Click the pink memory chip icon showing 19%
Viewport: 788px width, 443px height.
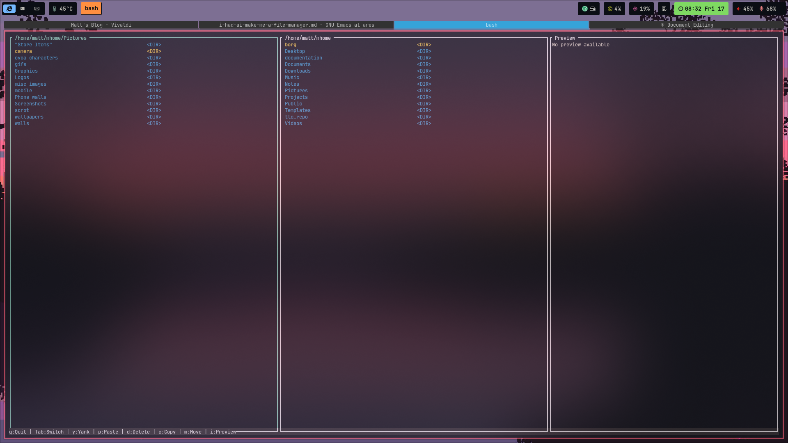point(640,9)
